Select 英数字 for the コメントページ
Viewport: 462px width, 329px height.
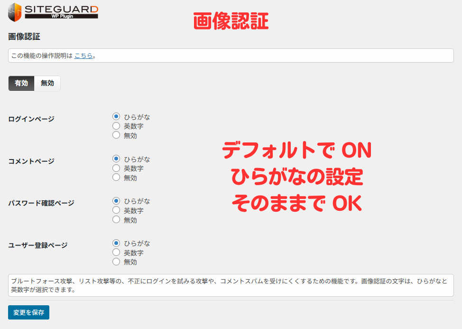point(116,168)
